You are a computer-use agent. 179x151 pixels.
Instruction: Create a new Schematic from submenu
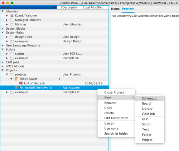150,98
